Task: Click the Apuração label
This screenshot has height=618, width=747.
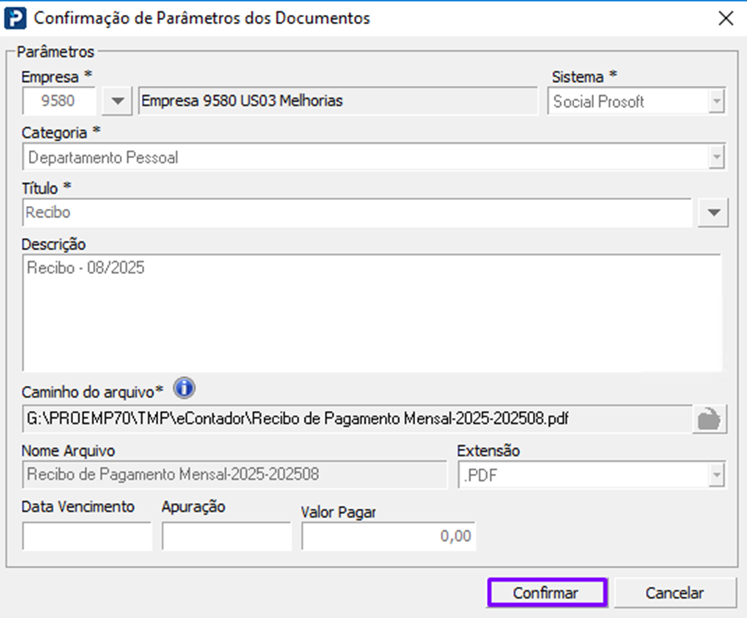Action: pos(193,507)
